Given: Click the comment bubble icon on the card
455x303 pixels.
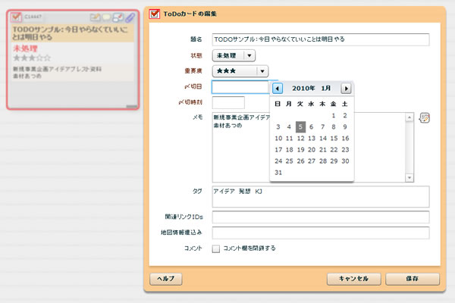Looking at the screenshot, I should click(x=106, y=17).
